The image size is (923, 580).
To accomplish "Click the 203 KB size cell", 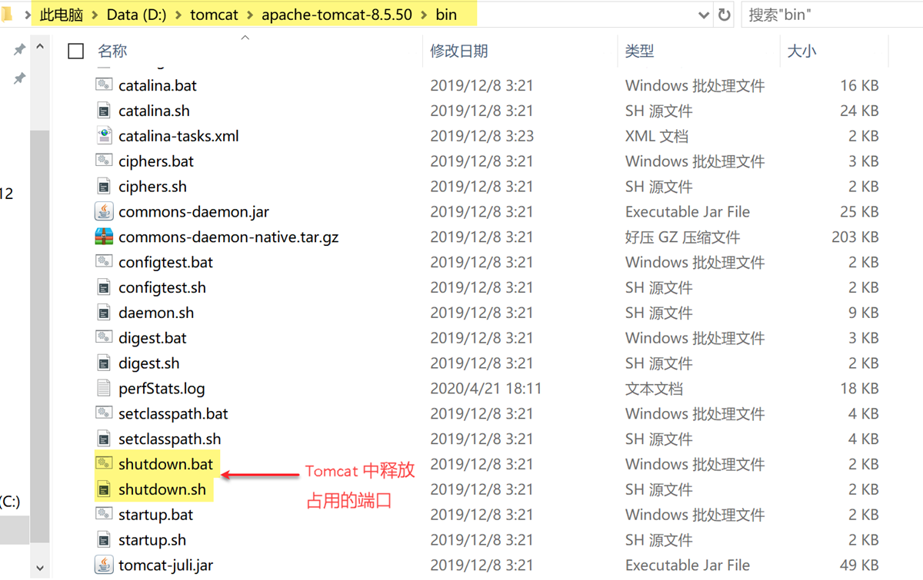I will coord(855,237).
